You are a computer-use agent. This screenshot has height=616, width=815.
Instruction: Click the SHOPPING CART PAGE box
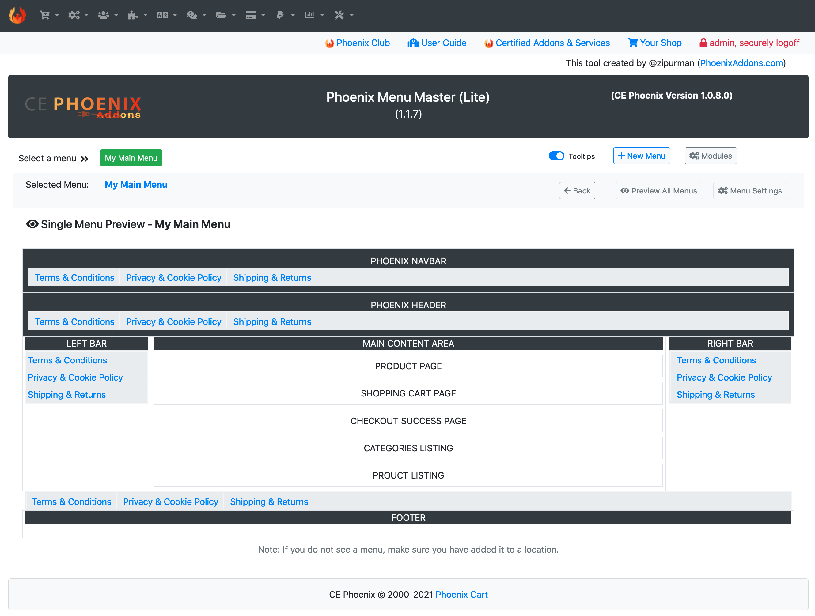(x=408, y=394)
